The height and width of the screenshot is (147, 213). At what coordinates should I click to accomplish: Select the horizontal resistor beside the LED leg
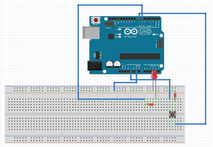(x=150, y=105)
